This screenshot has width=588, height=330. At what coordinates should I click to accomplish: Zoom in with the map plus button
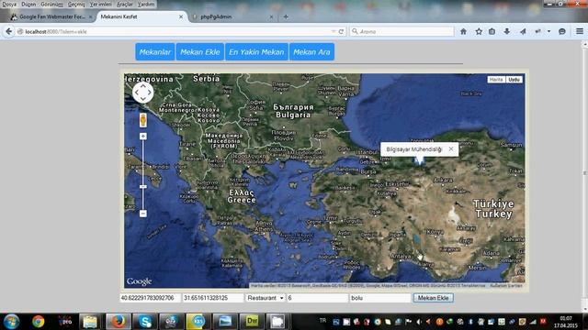click(143, 137)
